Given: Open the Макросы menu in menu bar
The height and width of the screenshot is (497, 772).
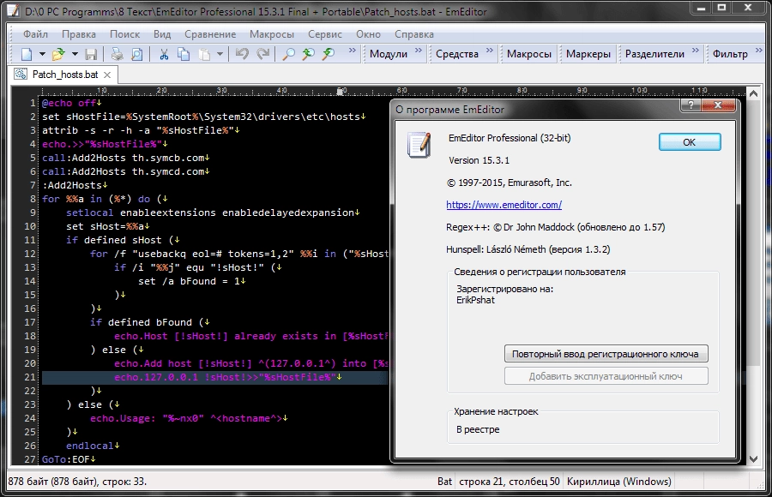Looking at the screenshot, I should [272, 34].
